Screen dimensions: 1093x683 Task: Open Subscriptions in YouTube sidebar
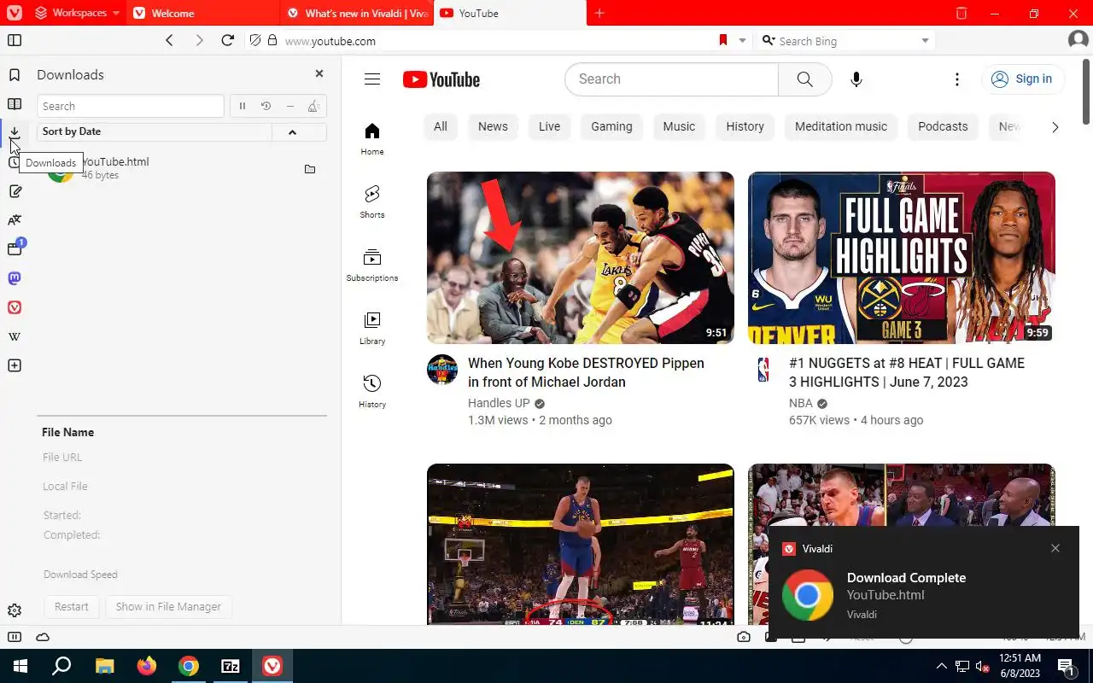372,265
